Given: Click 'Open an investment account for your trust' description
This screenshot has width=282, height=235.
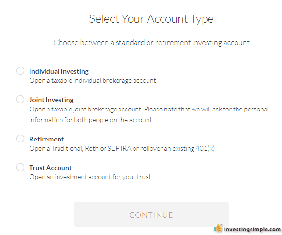Looking at the screenshot, I should 90,177.
